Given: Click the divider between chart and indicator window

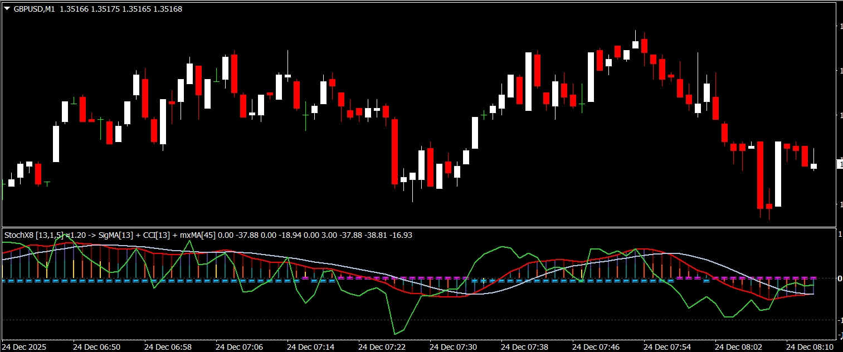Looking at the screenshot, I should [x=418, y=227].
